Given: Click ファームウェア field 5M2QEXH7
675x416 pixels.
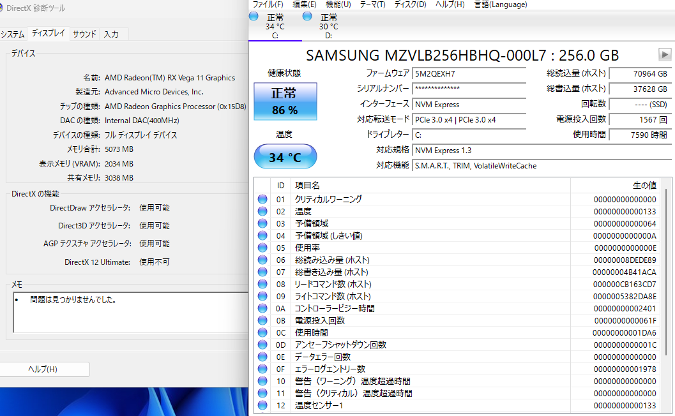Looking at the screenshot, I should coord(469,73).
